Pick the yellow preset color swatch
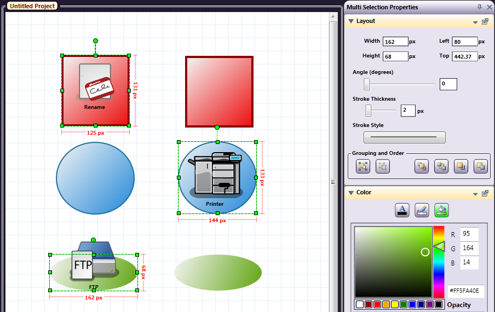 pos(394,304)
